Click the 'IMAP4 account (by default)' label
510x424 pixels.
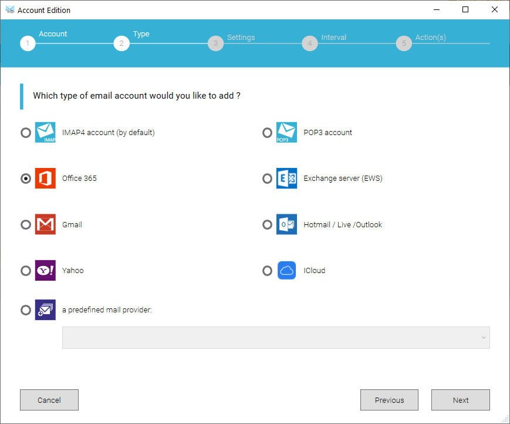click(x=109, y=133)
